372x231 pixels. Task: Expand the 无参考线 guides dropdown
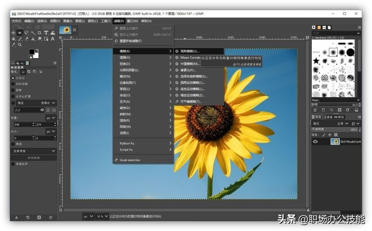[x=54, y=151]
